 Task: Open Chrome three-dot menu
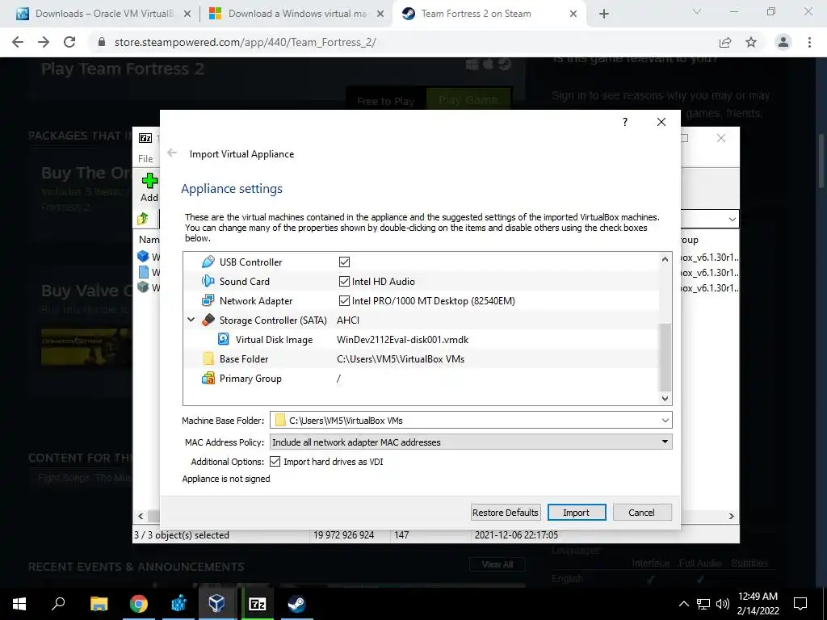[809, 42]
